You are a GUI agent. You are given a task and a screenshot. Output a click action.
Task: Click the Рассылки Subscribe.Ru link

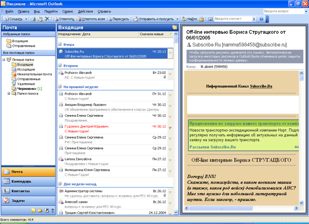[x=212, y=147]
